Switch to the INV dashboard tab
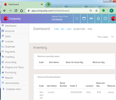The width and height of the screenshot is (116, 100). point(63,29)
